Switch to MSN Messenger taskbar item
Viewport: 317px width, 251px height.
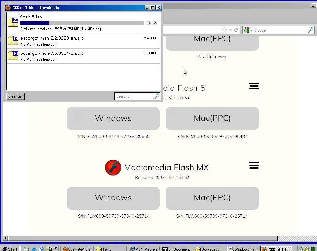point(144,249)
